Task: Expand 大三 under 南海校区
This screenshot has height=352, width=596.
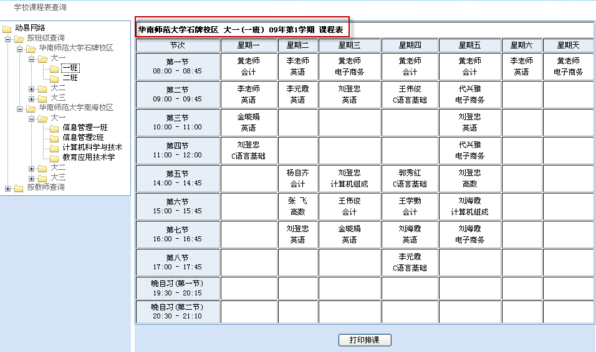Action: coord(32,178)
